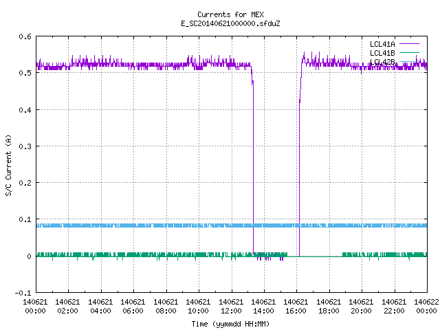Click the green LCL41B legend line sample
440x330 pixels.
[409, 52]
